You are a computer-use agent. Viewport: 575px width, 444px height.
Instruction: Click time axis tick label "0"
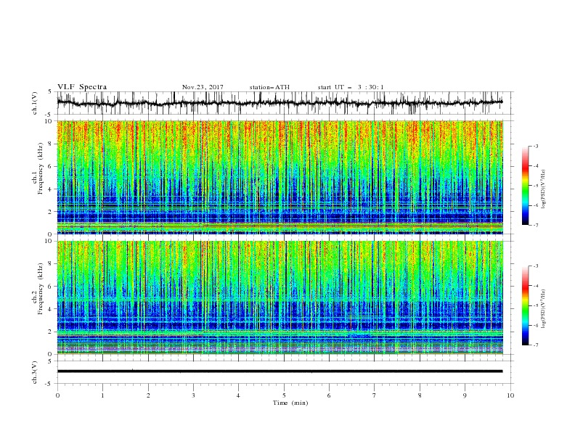(x=57, y=395)
